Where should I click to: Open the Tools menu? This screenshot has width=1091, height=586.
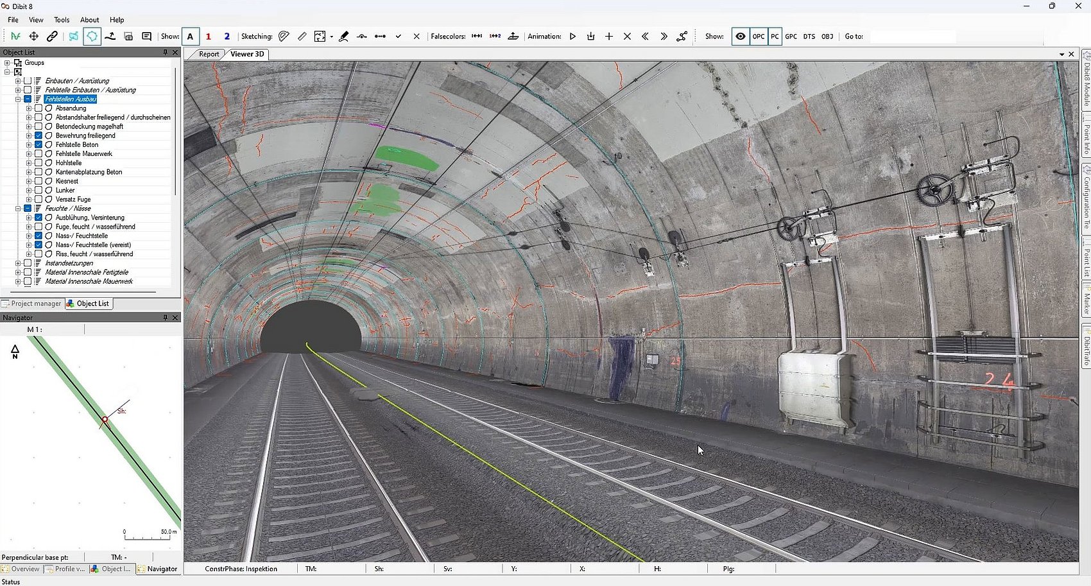(x=62, y=20)
